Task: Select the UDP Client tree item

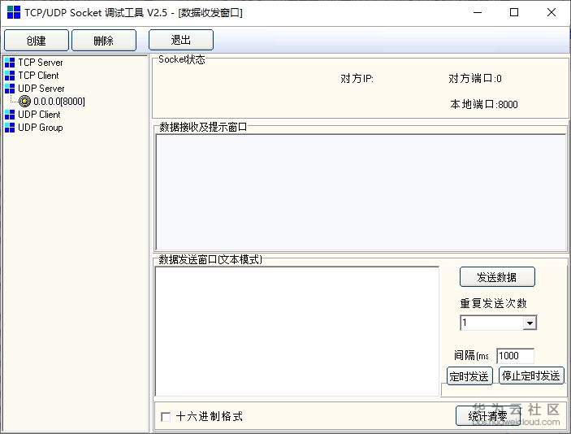Action: coord(39,115)
